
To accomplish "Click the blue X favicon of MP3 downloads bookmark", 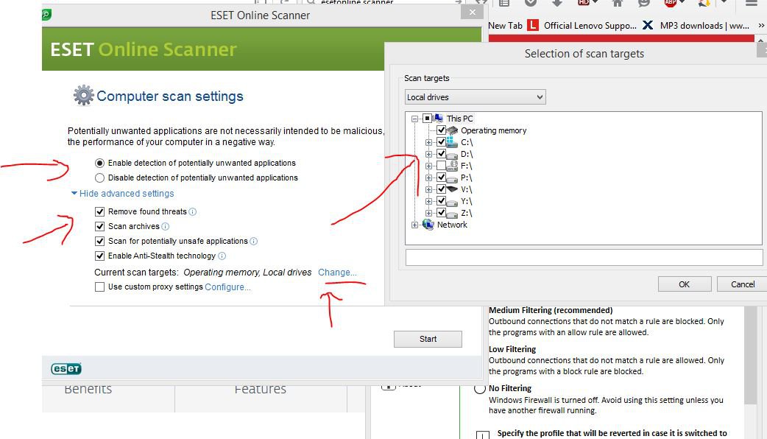I will tap(648, 25).
